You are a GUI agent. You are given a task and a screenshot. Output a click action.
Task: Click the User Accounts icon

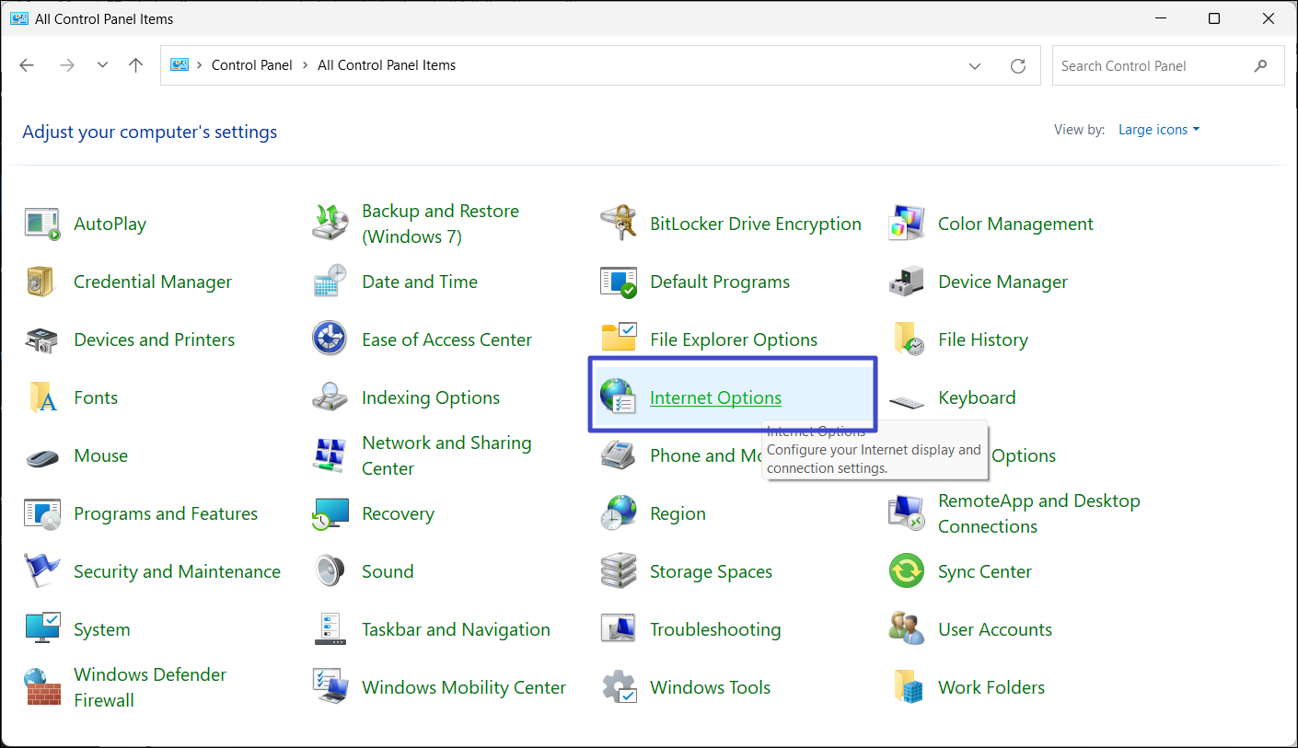(x=907, y=629)
